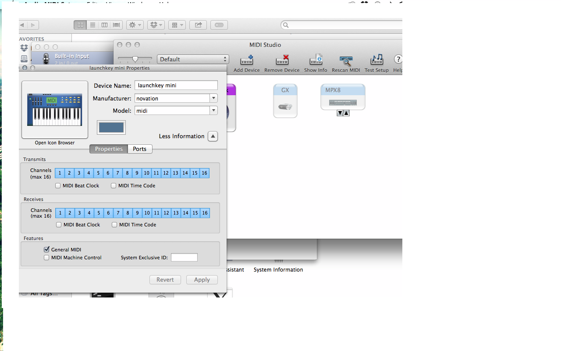This screenshot has height=351, width=561.
Task: Click the Finder forward navigation arrow
Action: pyautogui.click(x=33, y=25)
